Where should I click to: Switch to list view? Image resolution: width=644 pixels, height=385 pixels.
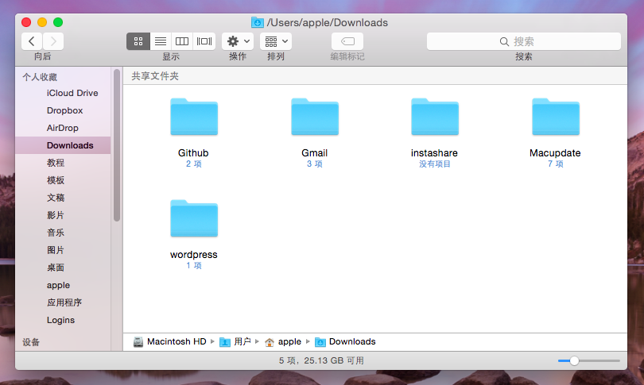[x=161, y=41]
